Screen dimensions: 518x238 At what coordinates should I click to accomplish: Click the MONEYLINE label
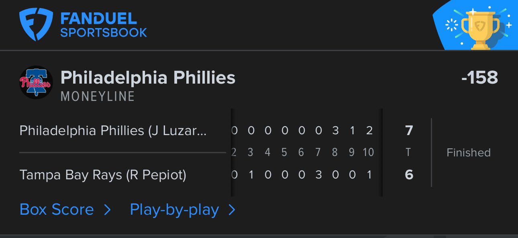point(98,96)
